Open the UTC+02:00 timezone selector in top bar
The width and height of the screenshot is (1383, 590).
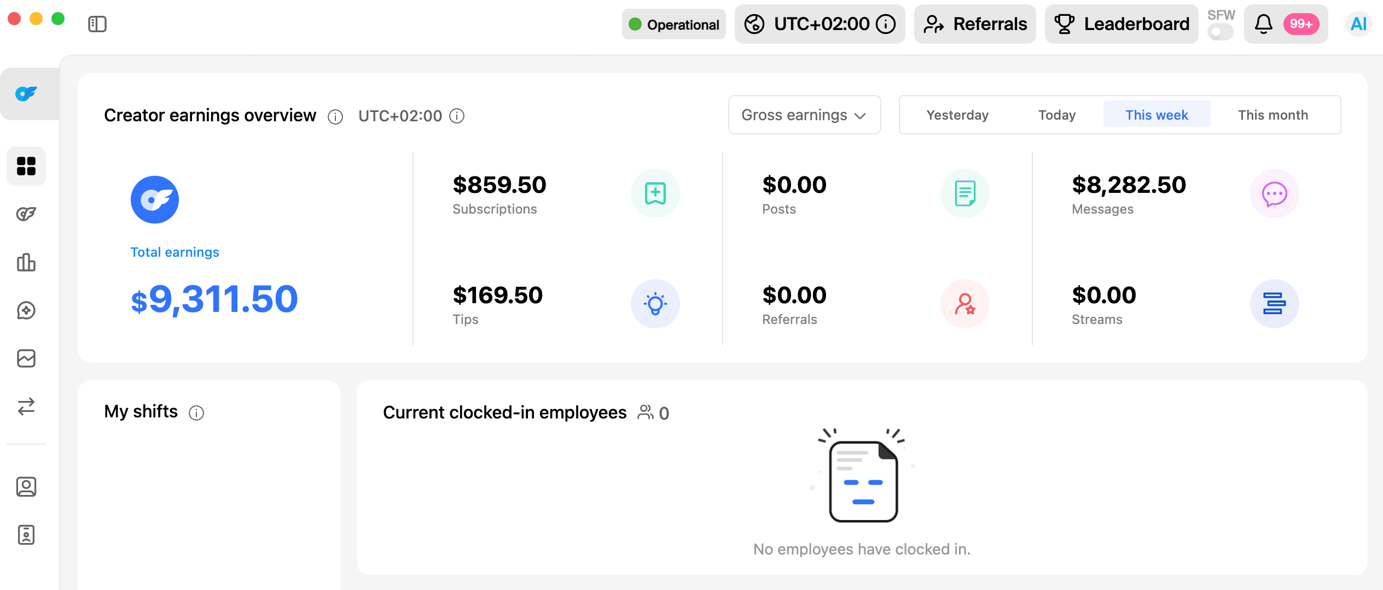click(820, 24)
